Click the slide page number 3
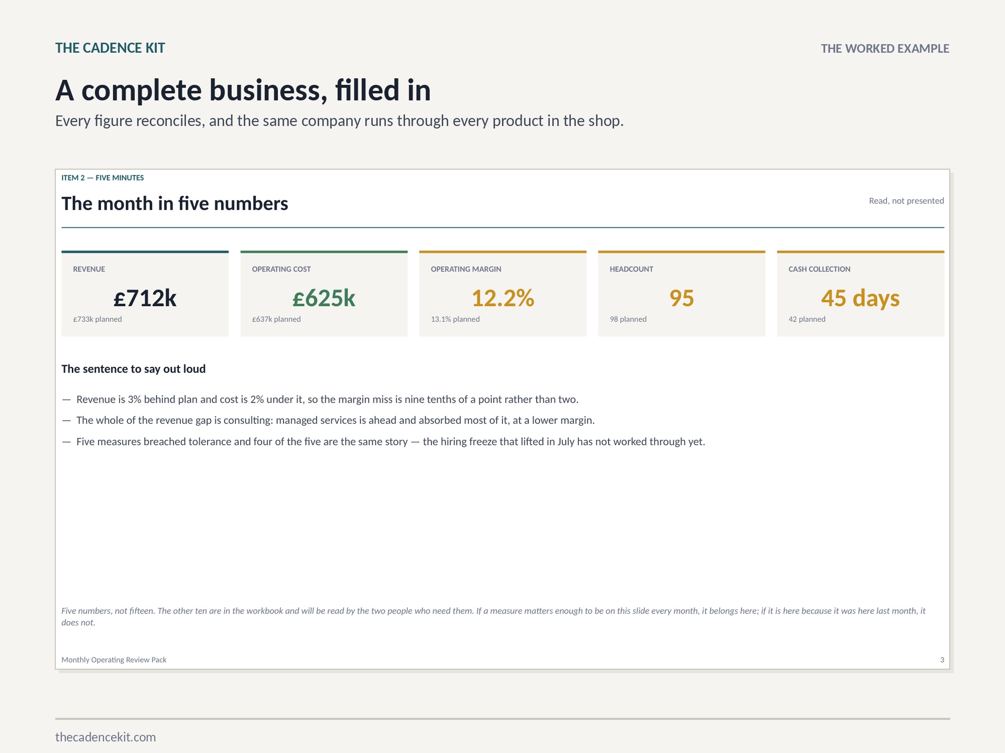1005x753 pixels. tap(942, 660)
